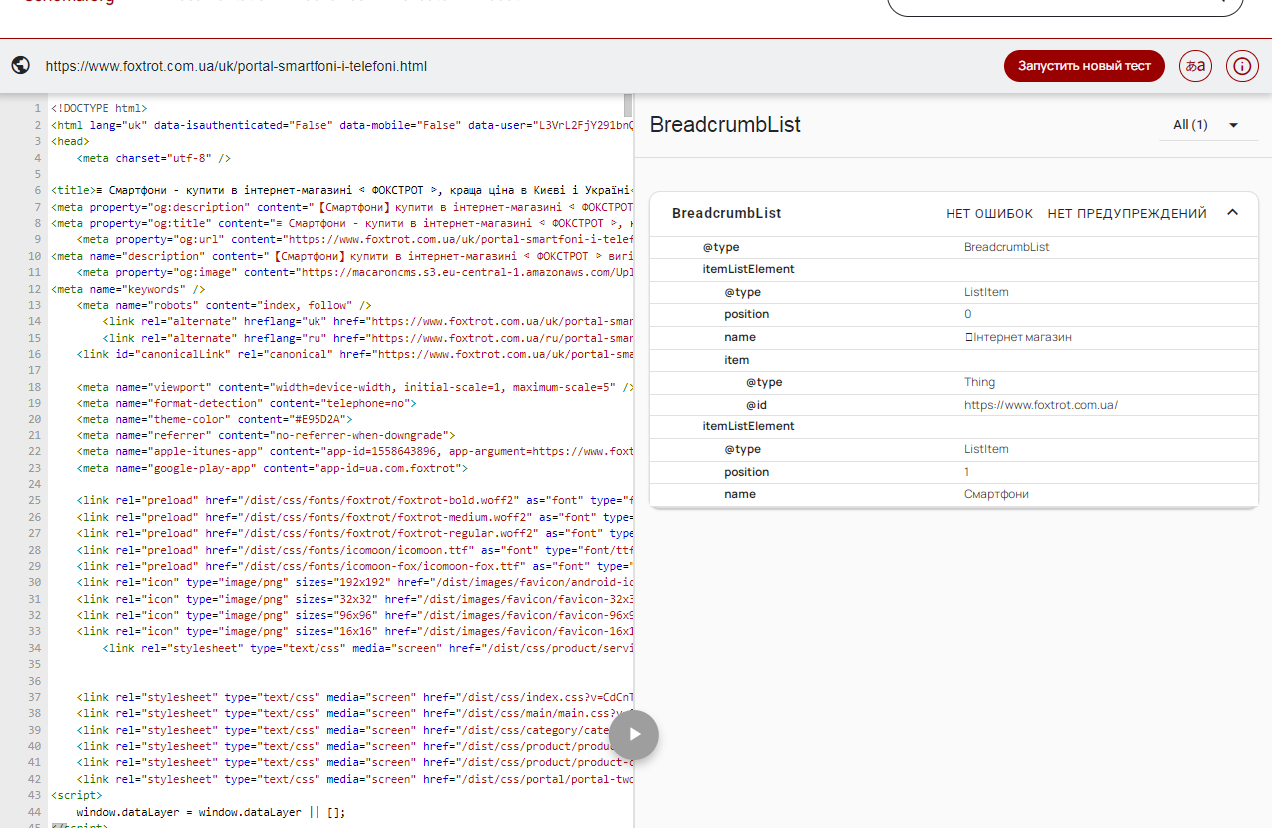Click the info circle icon
The width and height of the screenshot is (1272, 828).
1242,66
